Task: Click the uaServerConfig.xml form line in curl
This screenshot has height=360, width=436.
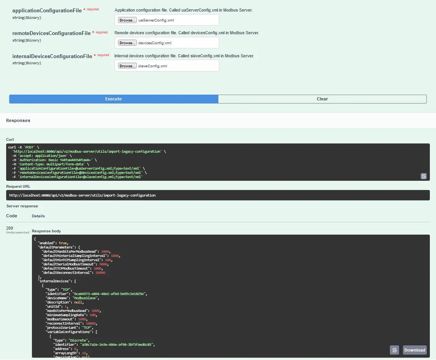Action: click(x=78, y=168)
